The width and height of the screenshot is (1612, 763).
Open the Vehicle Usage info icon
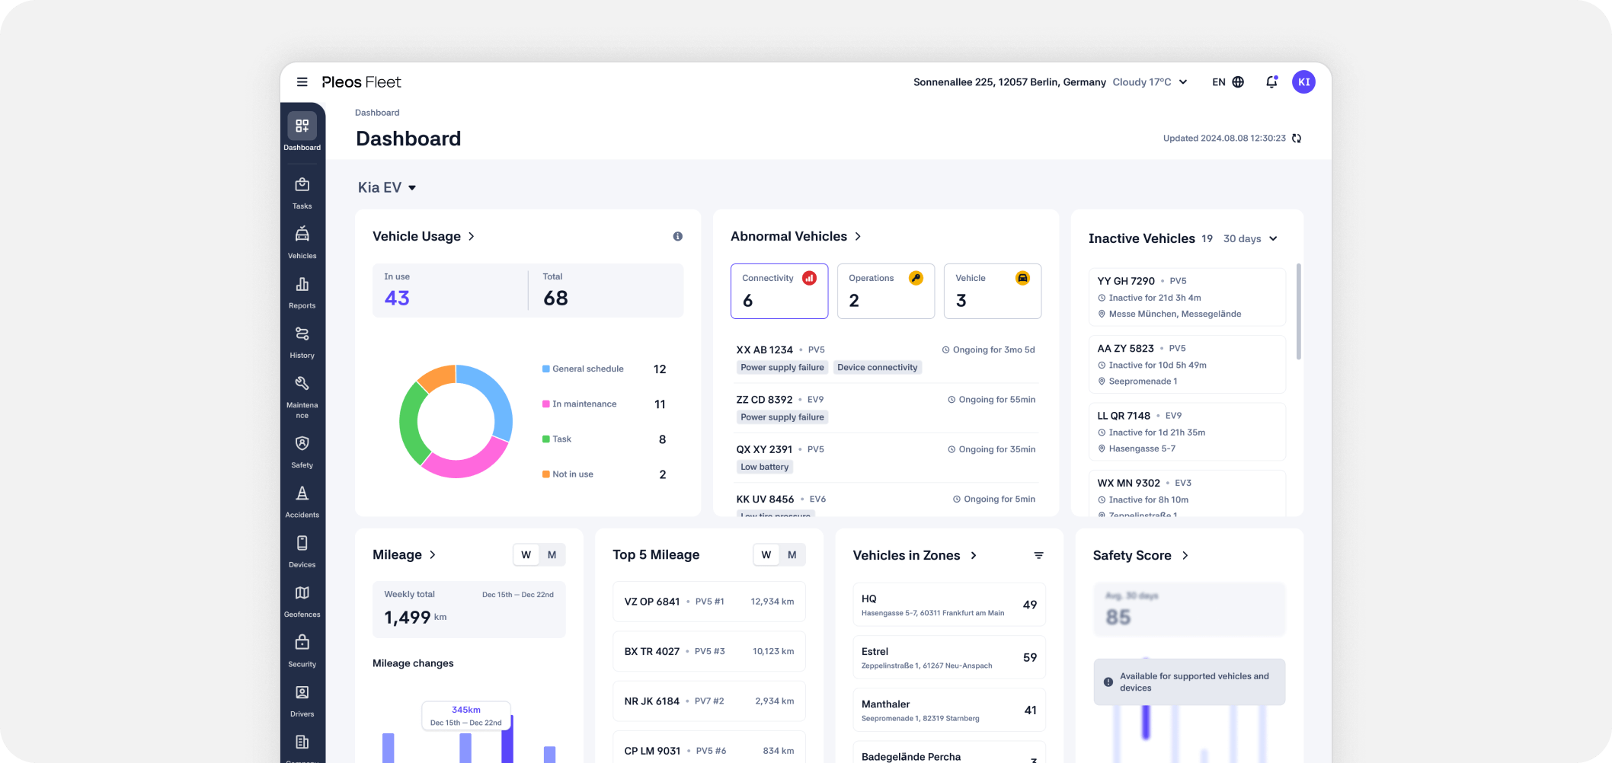pyautogui.click(x=677, y=237)
